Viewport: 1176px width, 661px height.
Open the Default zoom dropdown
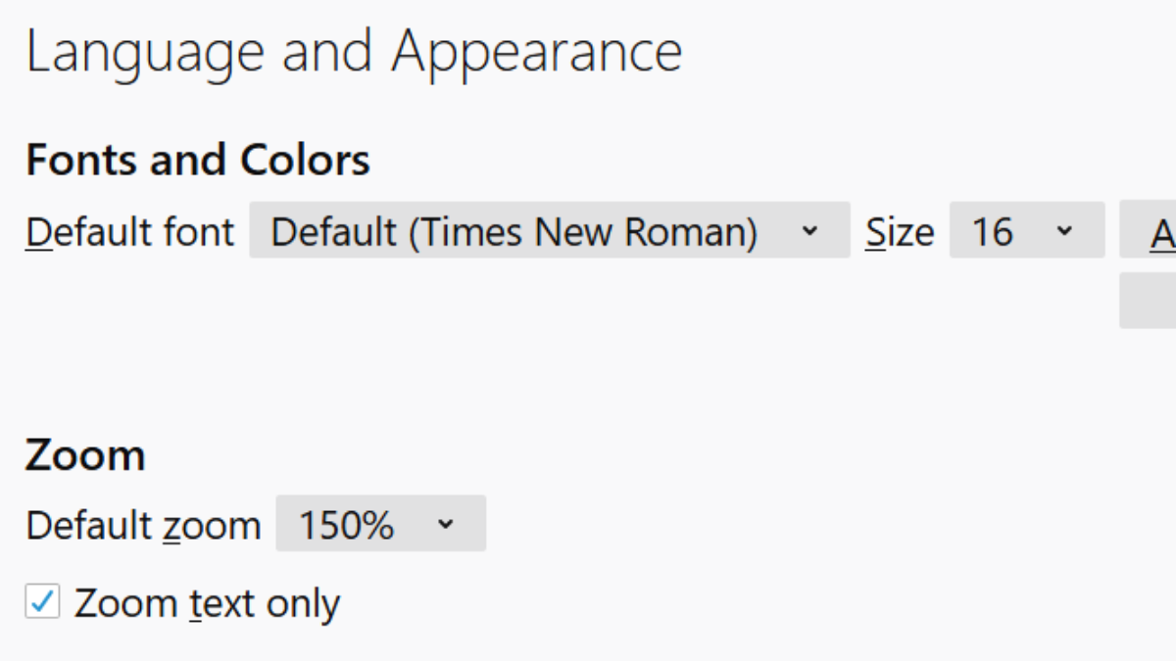click(380, 524)
